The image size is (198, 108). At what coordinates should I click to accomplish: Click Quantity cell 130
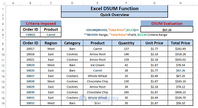pos(126,81)
